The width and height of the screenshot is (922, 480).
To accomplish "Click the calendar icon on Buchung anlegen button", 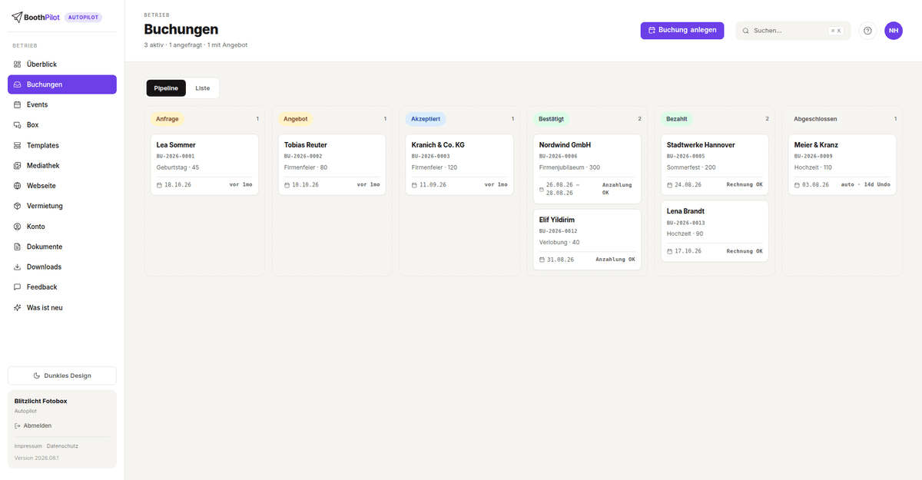I will 652,31.
